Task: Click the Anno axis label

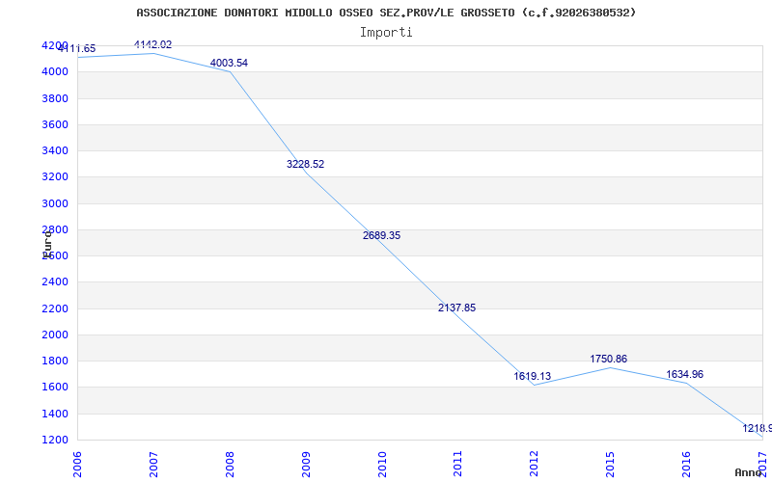Action: [749, 472]
